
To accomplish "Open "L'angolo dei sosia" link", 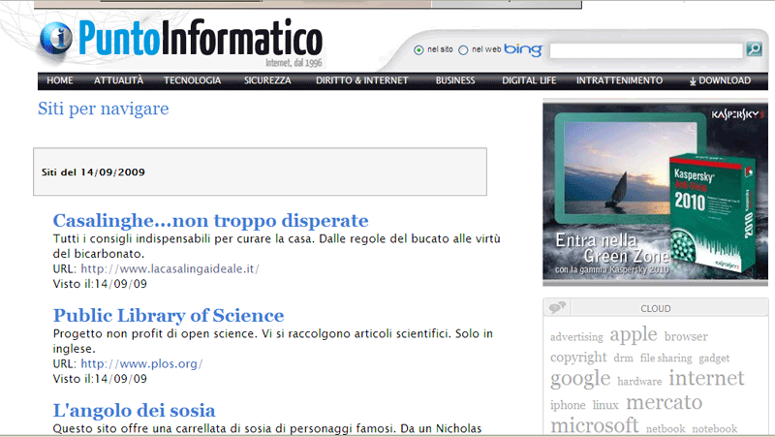I will pyautogui.click(x=134, y=410).
